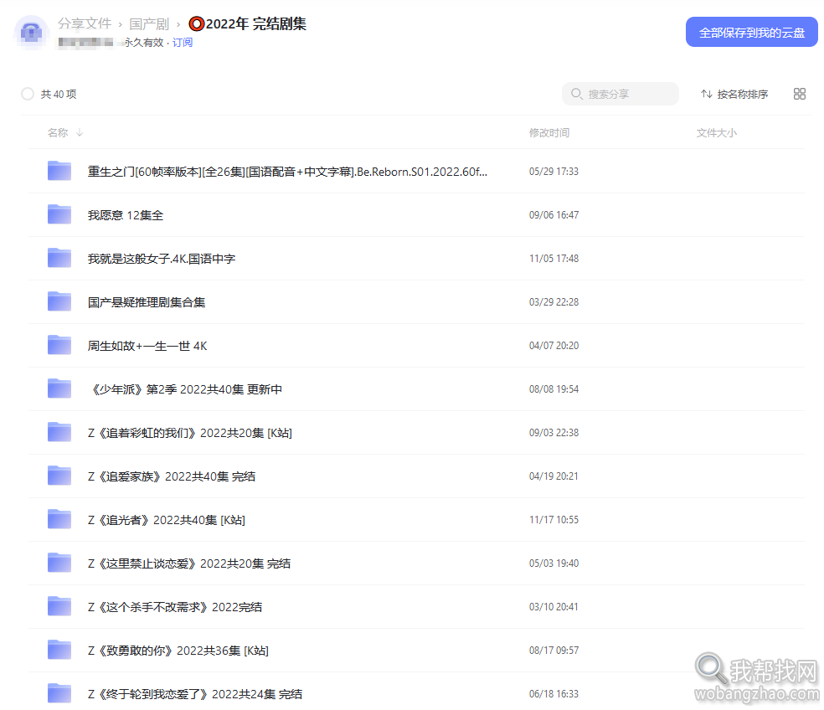Open the 按名称排序 sort dropdown
Viewport: 824px width, 710px height.
734,94
